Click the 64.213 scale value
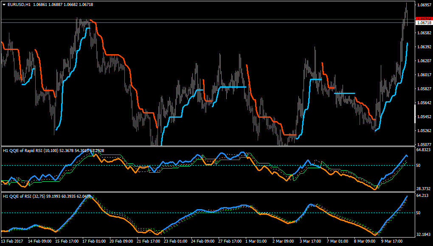The image size is (433, 246). (422, 196)
